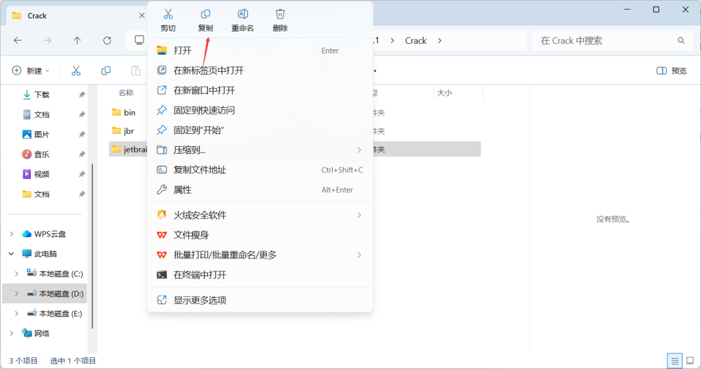Switch to large icons view in status bar

(x=690, y=361)
